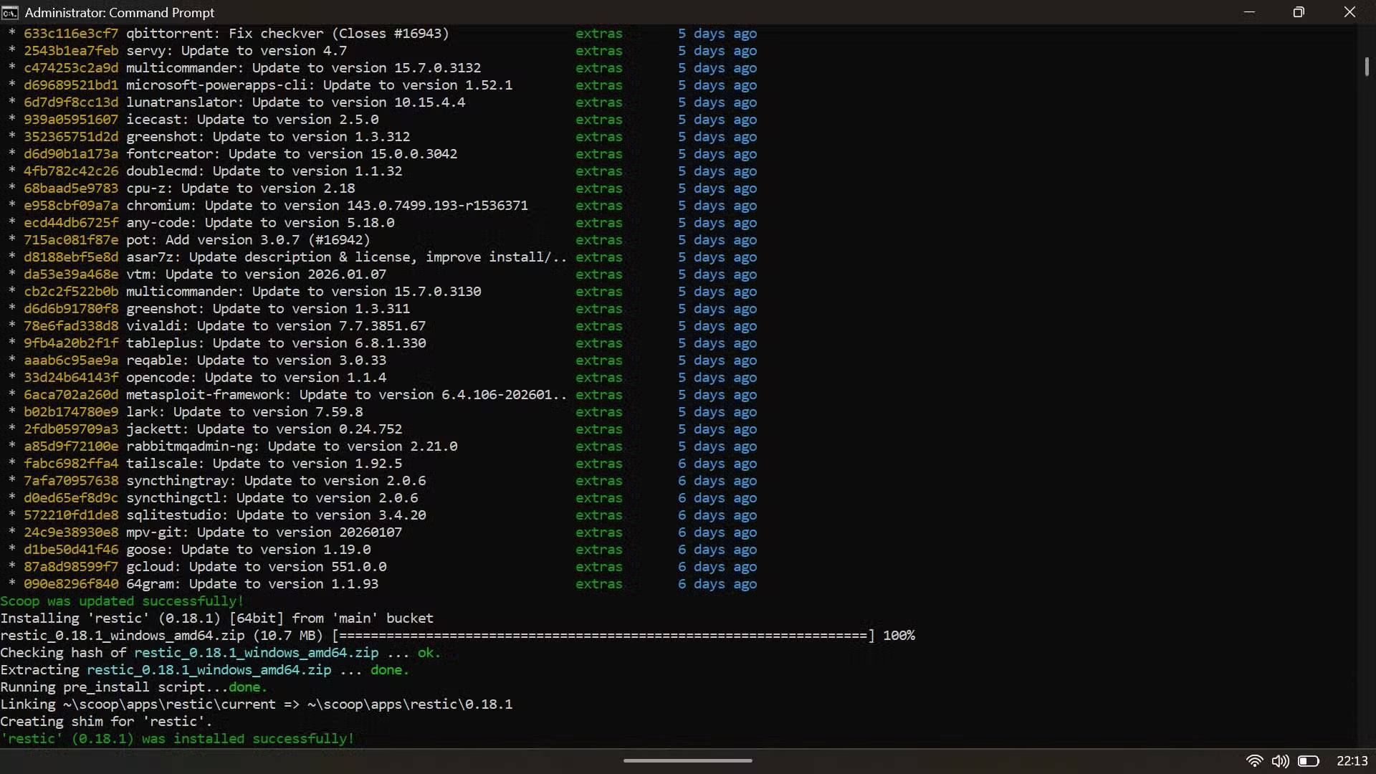Image resolution: width=1376 pixels, height=774 pixels.
Task: Click the yellow extras bucket label
Action: coord(599,33)
